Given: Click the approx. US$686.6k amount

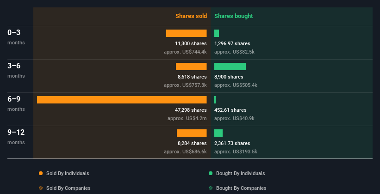Looking at the screenshot, I should pyautogui.click(x=185, y=152).
